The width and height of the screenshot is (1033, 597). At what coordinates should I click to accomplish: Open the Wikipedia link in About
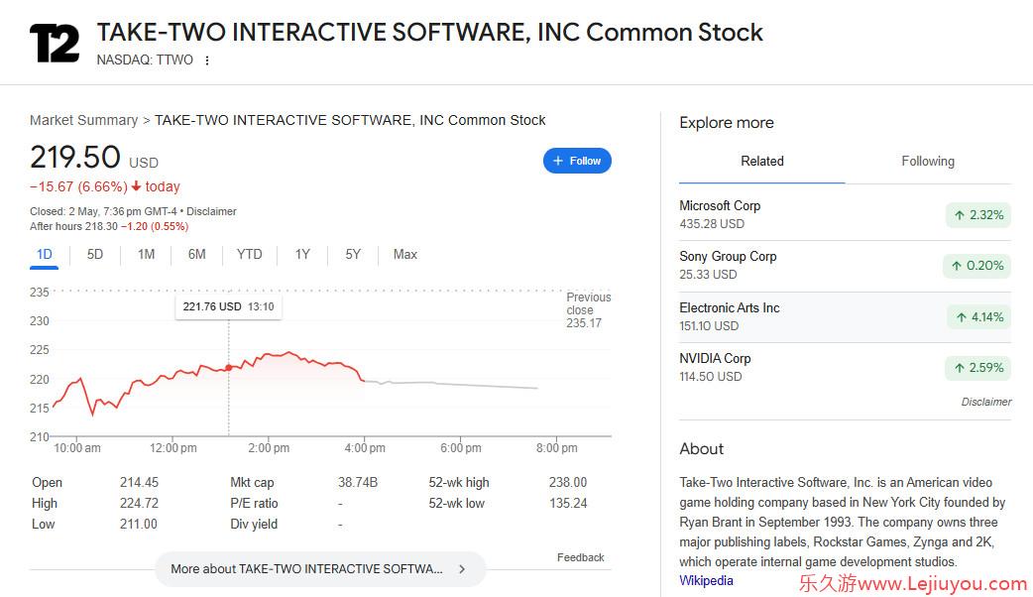click(x=706, y=580)
